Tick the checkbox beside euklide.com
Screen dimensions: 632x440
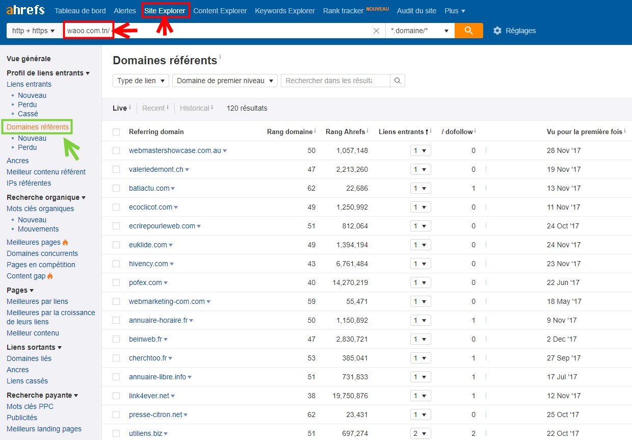(116, 245)
